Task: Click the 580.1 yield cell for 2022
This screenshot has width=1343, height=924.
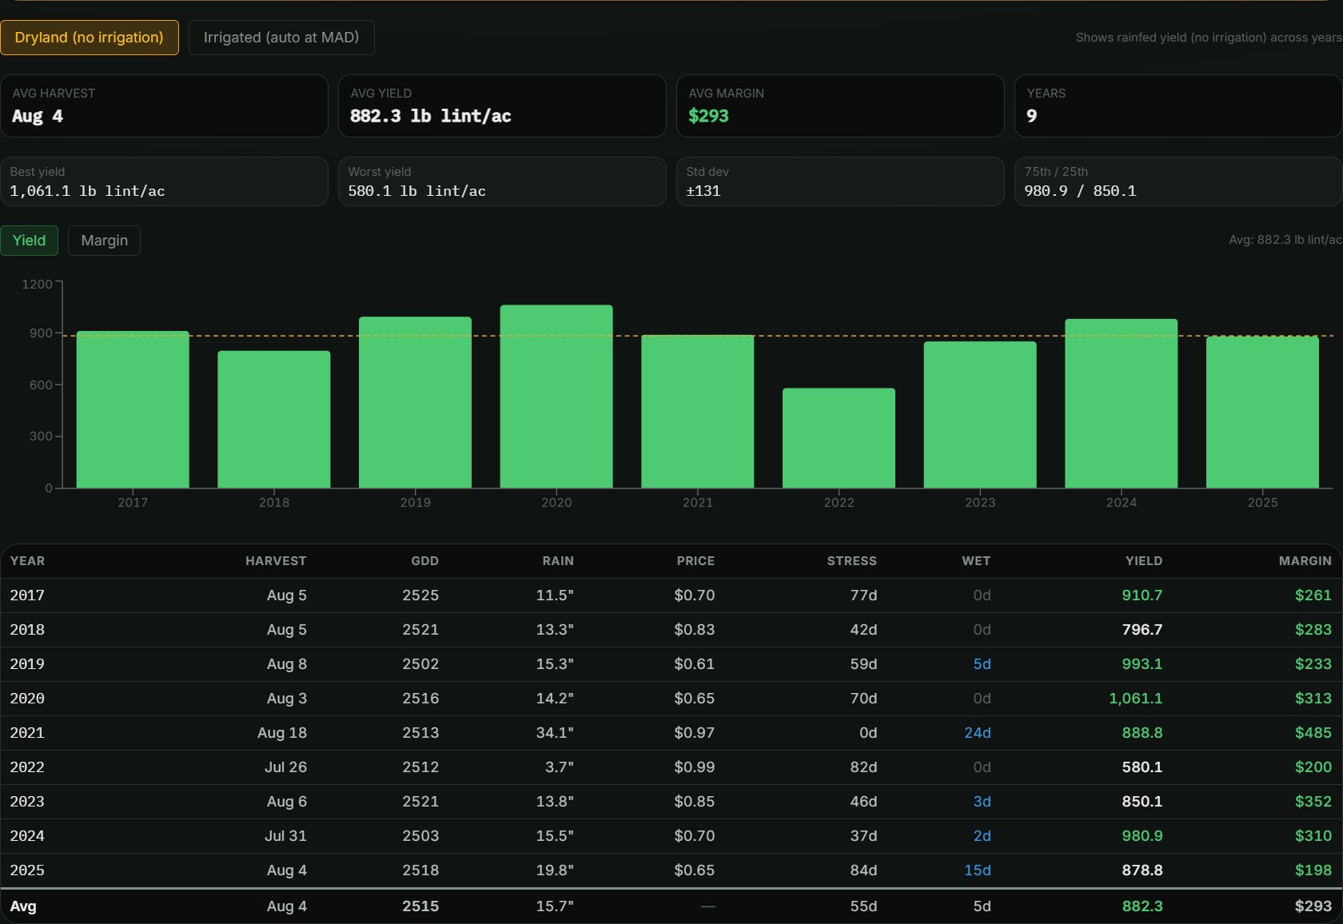Action: point(1142,767)
